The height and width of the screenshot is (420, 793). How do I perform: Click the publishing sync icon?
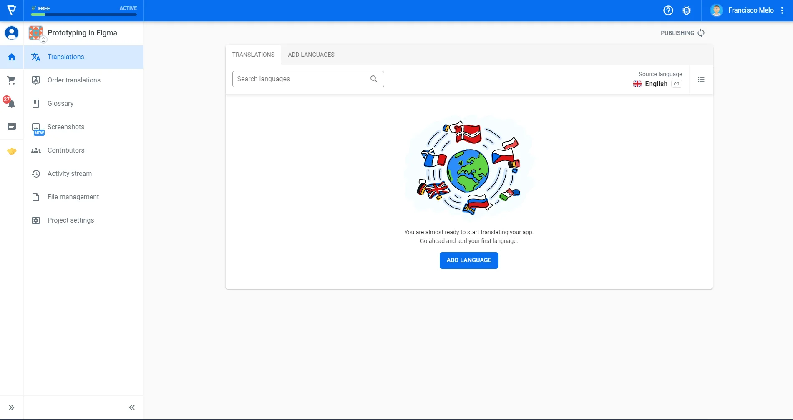[701, 33]
